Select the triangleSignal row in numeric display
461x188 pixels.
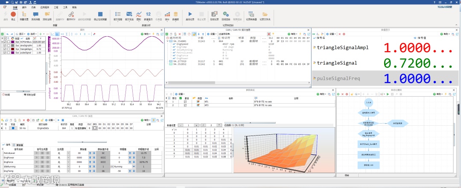pyautogui.click(x=336, y=63)
